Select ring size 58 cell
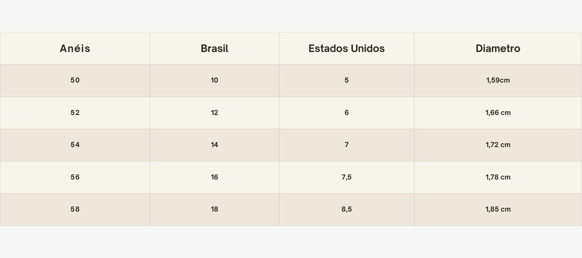Screen dimensions: 582x258 [x=75, y=209]
